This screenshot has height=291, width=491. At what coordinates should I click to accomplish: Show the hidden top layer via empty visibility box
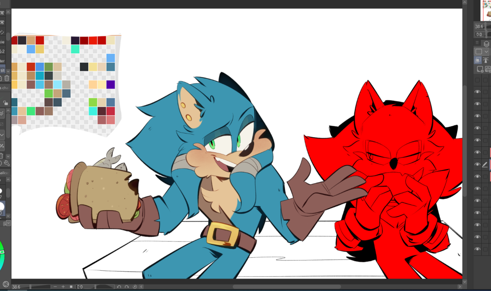point(477,80)
